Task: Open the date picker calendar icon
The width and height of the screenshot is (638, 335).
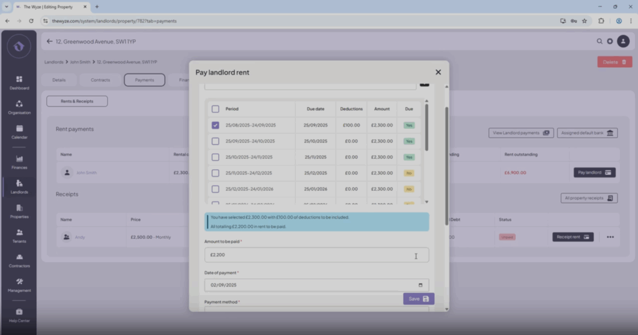Action: coord(420,285)
